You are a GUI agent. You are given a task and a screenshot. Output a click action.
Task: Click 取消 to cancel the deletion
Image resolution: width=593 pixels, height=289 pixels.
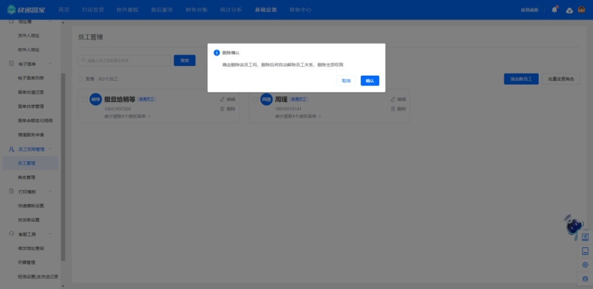point(346,81)
